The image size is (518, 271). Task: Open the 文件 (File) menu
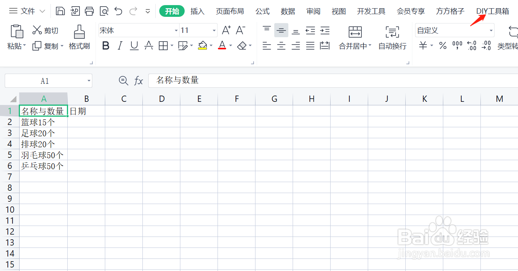[x=27, y=11]
